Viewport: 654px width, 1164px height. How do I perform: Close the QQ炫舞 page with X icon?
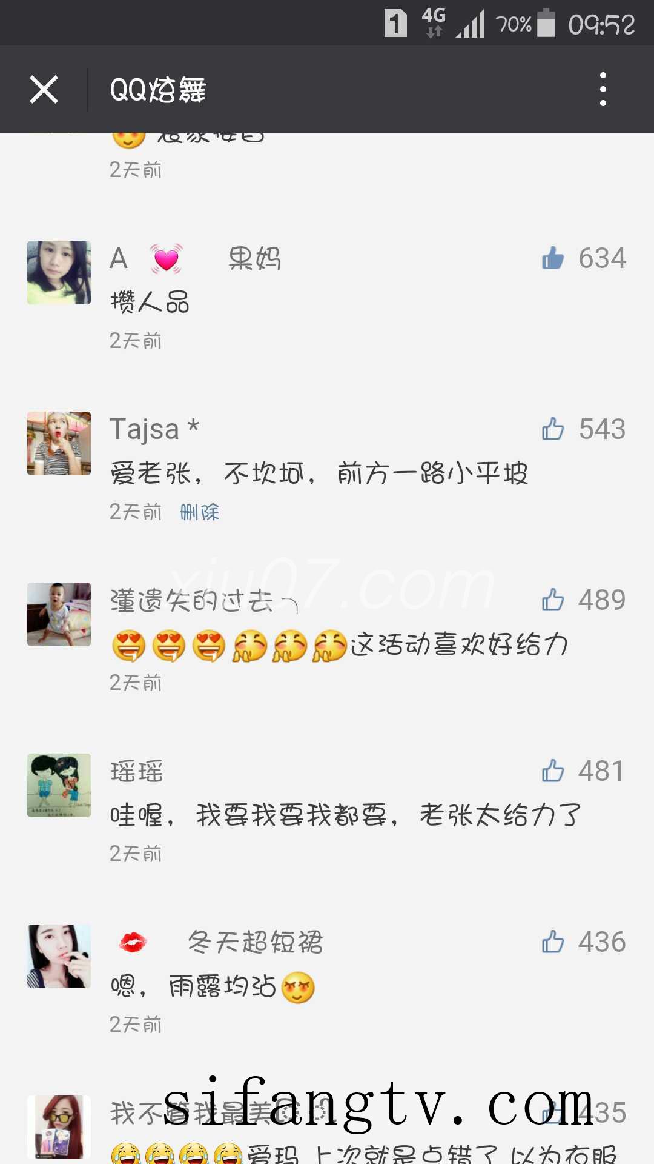point(44,90)
